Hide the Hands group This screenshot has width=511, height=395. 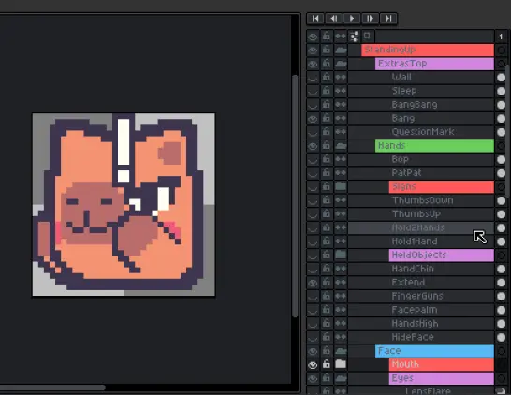(313, 146)
